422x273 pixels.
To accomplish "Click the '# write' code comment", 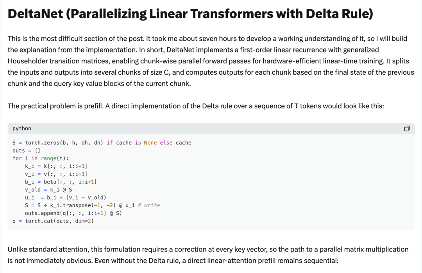I will point(149,205).
